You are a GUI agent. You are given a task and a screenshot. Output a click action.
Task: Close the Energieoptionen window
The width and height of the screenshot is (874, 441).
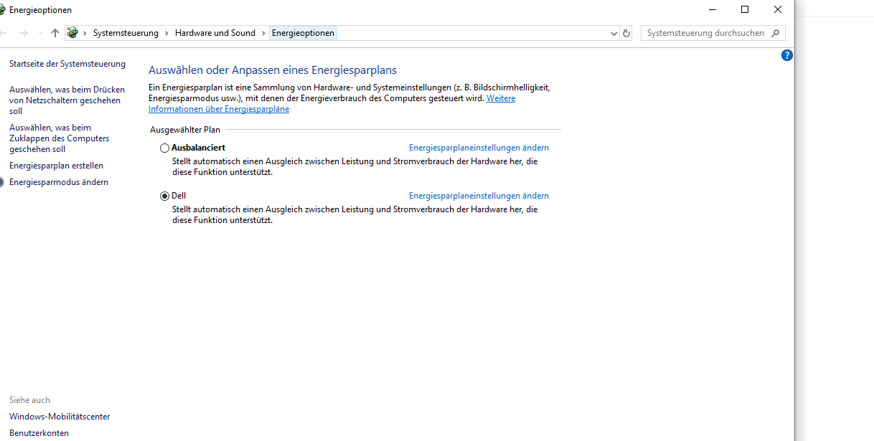(x=778, y=9)
